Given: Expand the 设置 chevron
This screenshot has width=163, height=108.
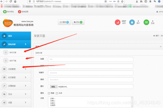Looking at the screenshot, I should 26,102.
